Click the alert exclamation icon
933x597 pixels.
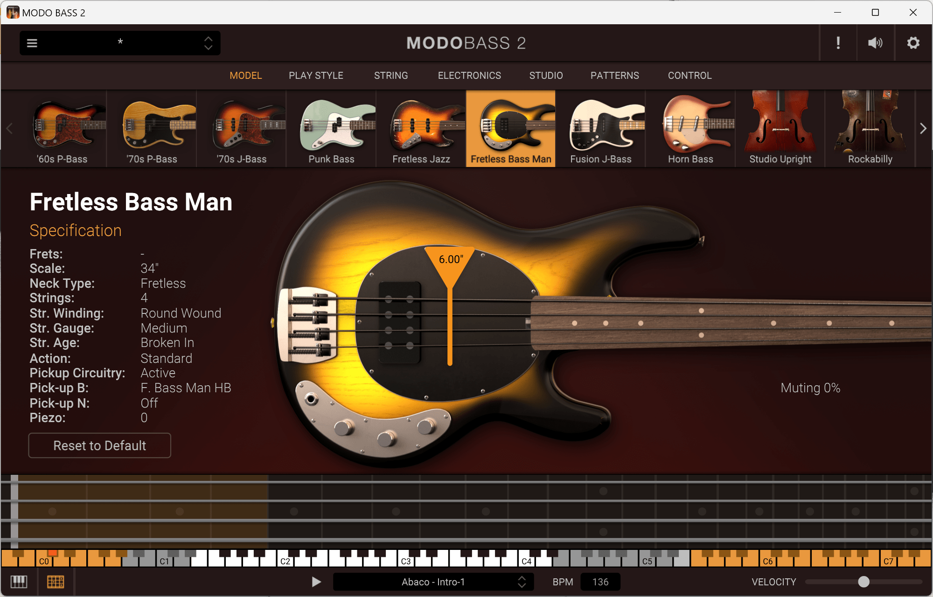click(x=838, y=43)
